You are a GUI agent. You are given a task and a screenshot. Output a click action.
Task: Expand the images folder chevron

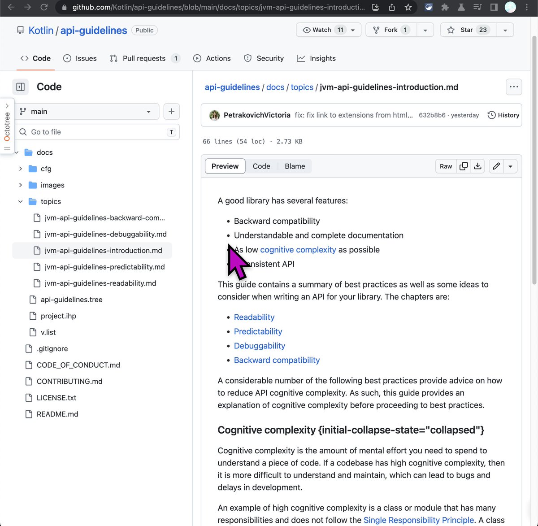tap(20, 185)
